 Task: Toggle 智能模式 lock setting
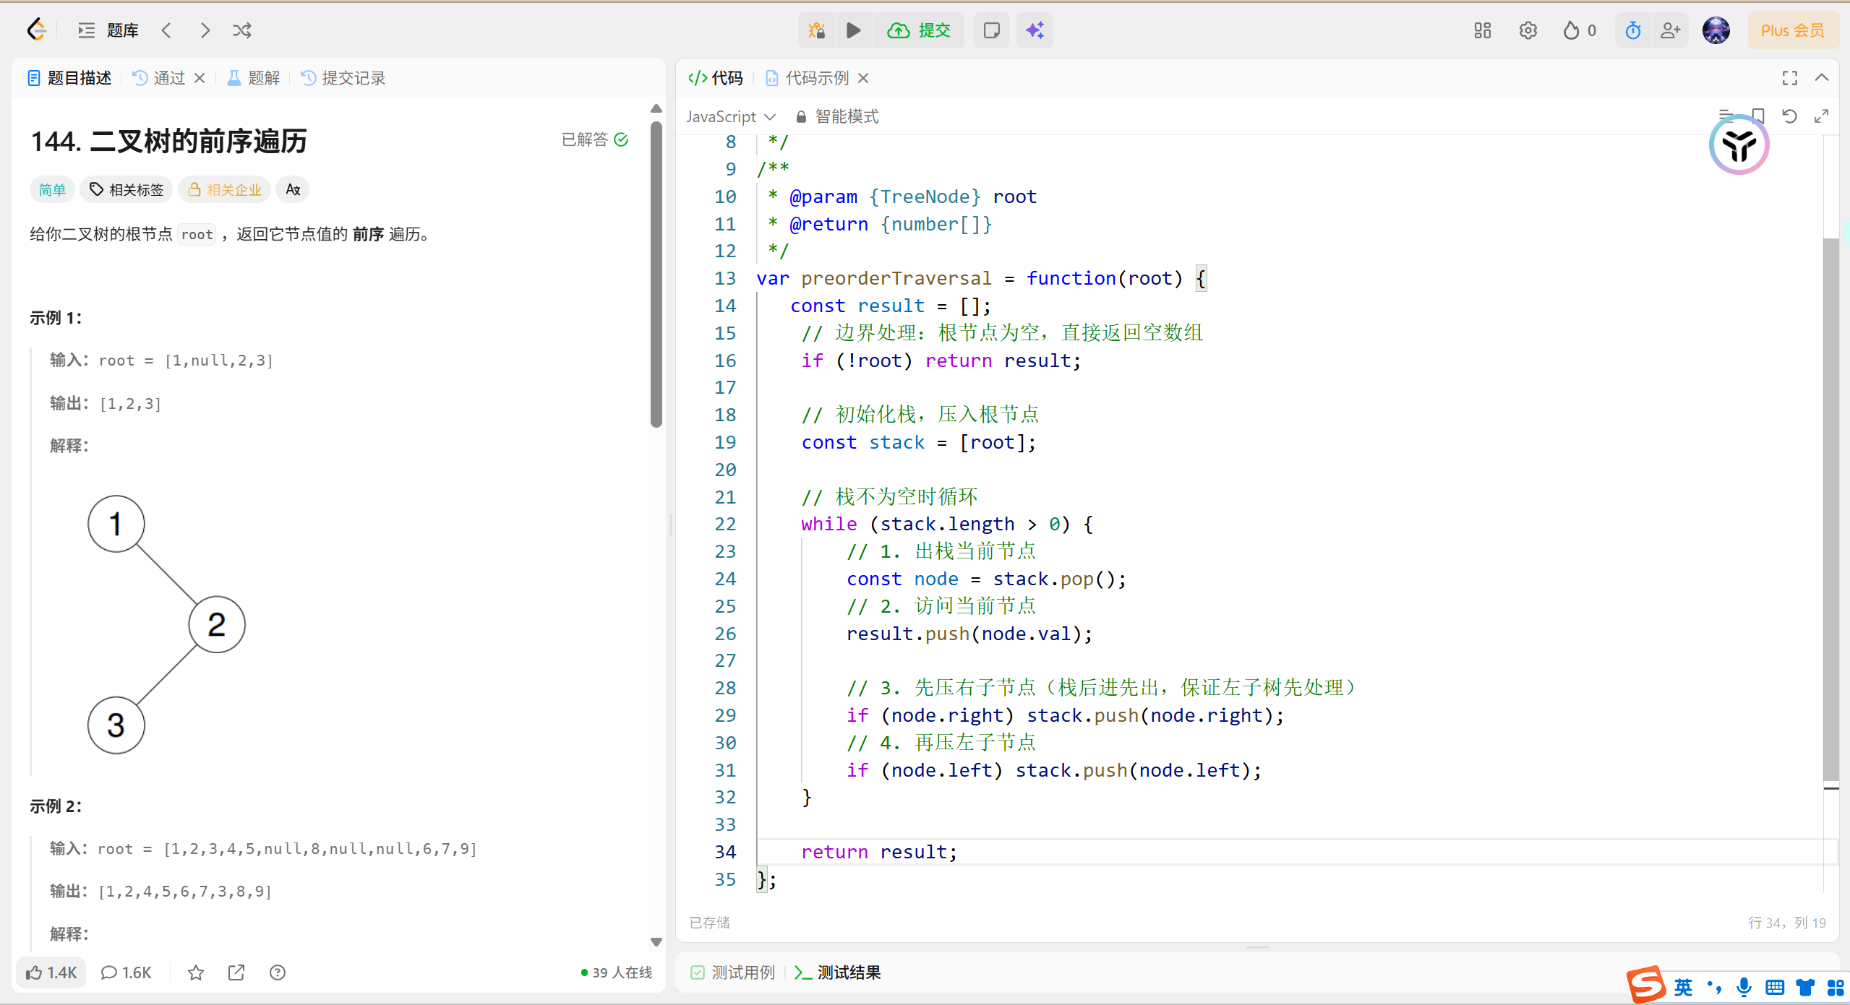[x=837, y=116]
